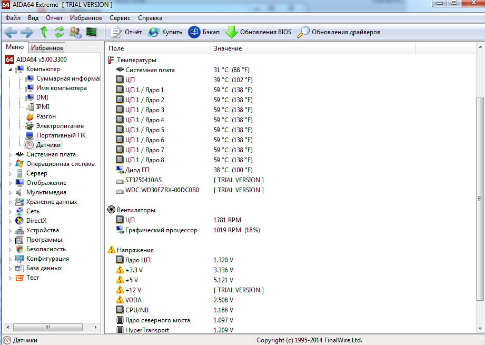This screenshot has height=345, width=485.
Task: Open Обновления драйверов
Action: click(x=339, y=32)
